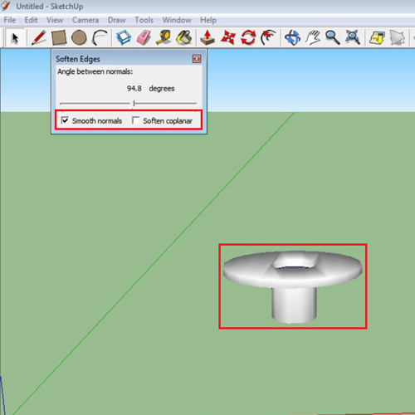Select the Orbit camera tool
The width and height of the screenshot is (415, 415).
pyautogui.click(x=292, y=37)
